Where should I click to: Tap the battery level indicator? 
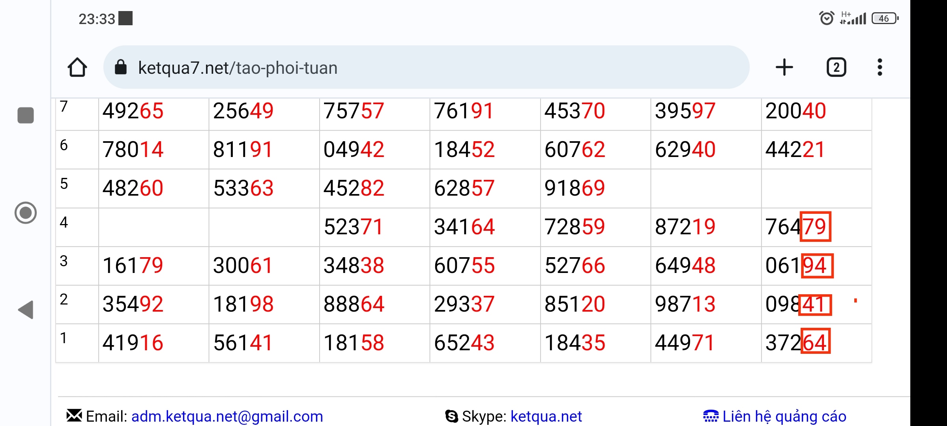tap(885, 18)
